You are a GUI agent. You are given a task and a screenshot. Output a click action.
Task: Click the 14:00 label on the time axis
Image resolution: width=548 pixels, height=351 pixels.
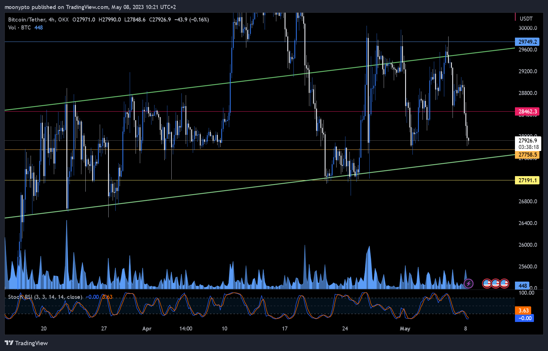(186, 329)
